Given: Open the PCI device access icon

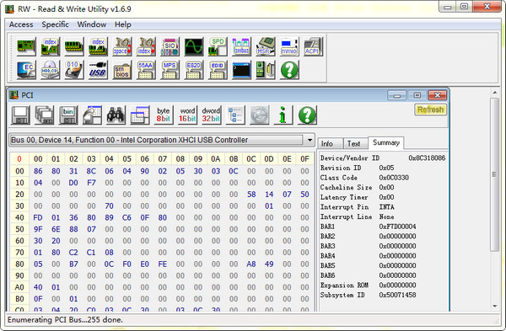Looking at the screenshot, I should (x=26, y=46).
